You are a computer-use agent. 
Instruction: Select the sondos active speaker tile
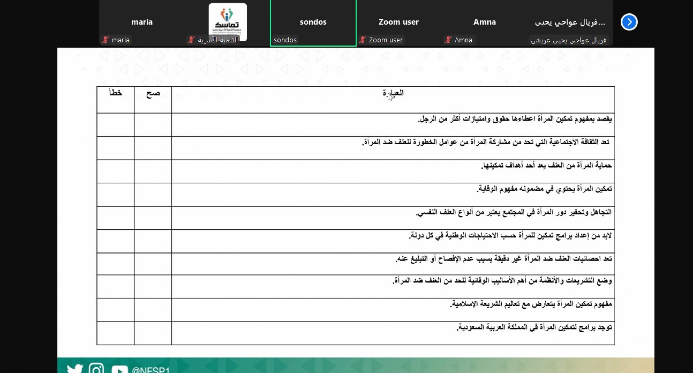[313, 23]
